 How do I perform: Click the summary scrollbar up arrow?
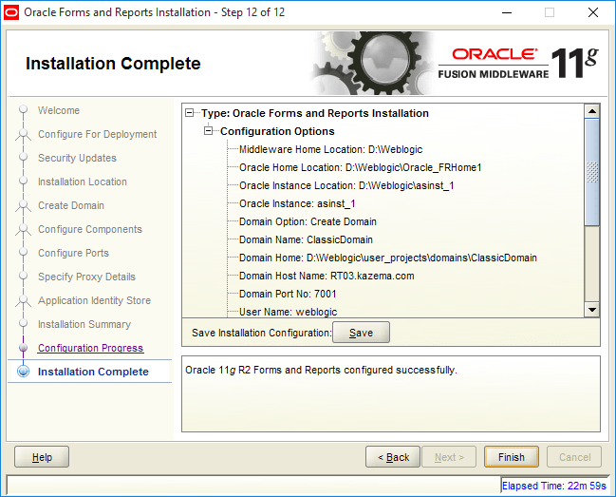tap(591, 111)
